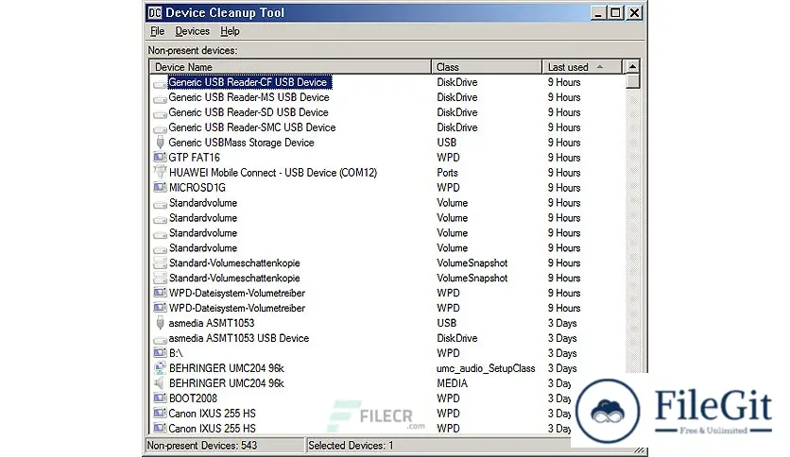Viewport: 790px width, 457px height.
Task: Select Generic USB Reader-SMC USB Device
Action: click(252, 127)
